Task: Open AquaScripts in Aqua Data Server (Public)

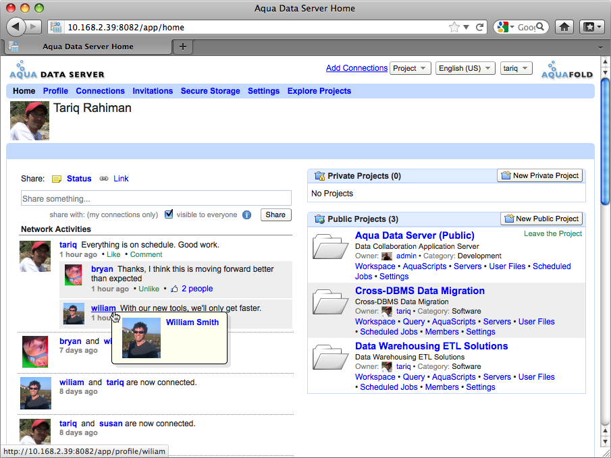Action: 425,266
